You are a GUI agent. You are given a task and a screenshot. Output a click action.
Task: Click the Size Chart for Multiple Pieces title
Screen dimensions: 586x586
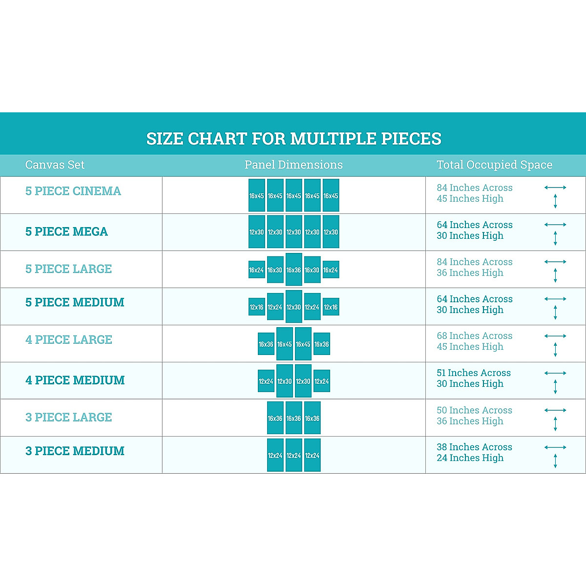pyautogui.click(x=293, y=139)
